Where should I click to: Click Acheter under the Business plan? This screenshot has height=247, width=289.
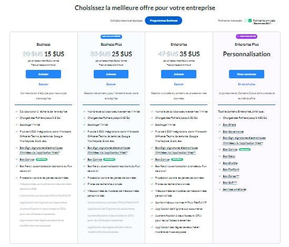(x=43, y=74)
